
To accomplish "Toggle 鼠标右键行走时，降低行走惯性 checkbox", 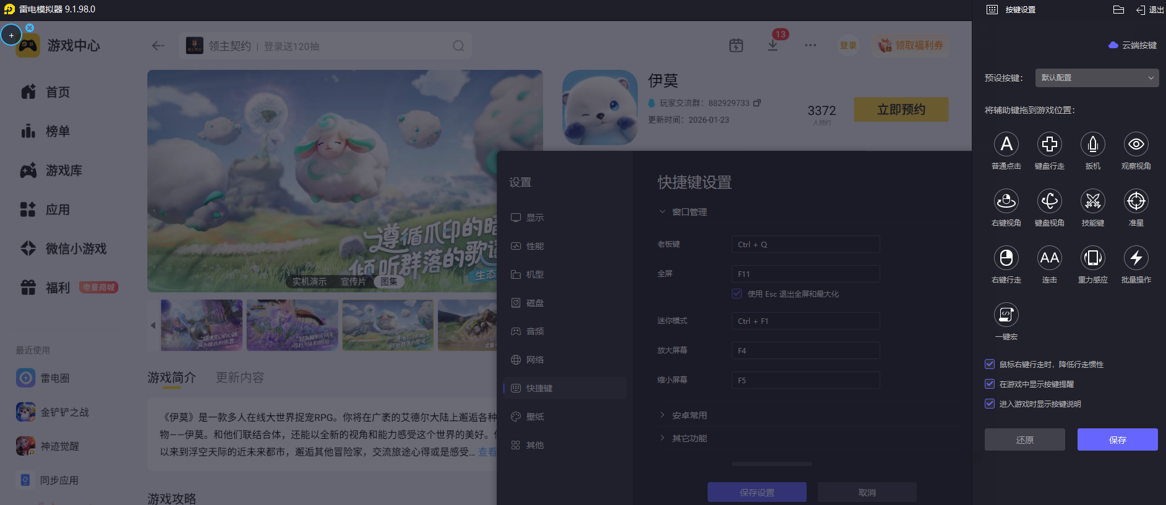I will coord(990,364).
